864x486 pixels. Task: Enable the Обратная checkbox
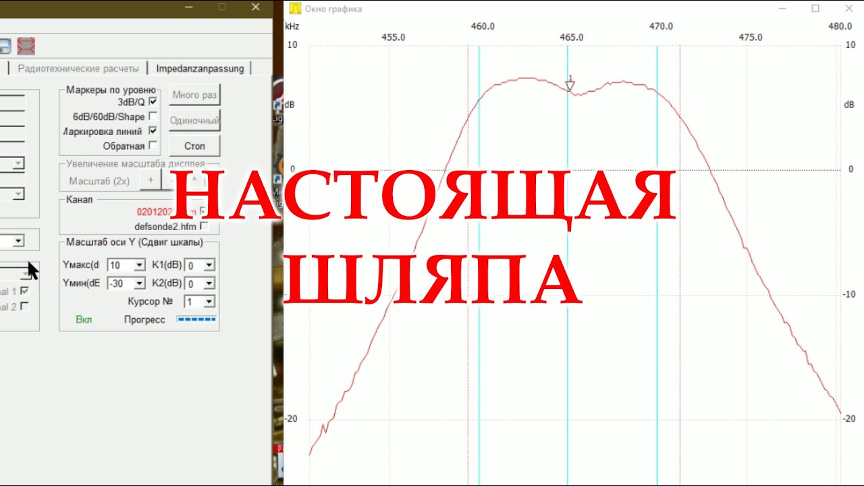click(x=153, y=145)
